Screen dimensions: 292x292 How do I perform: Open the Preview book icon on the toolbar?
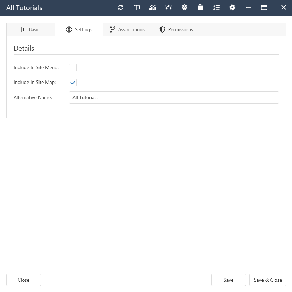pyautogui.click(x=136, y=7)
